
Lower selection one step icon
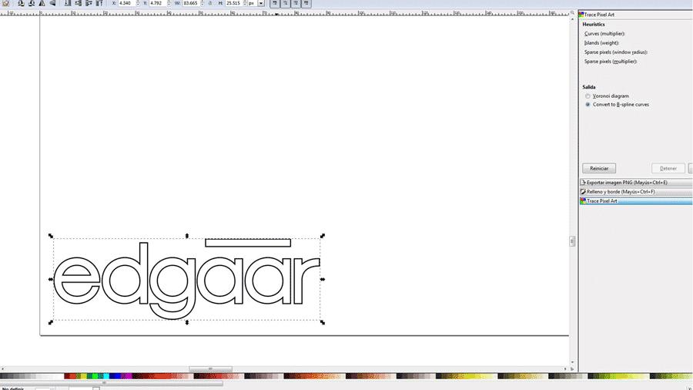[79, 3]
